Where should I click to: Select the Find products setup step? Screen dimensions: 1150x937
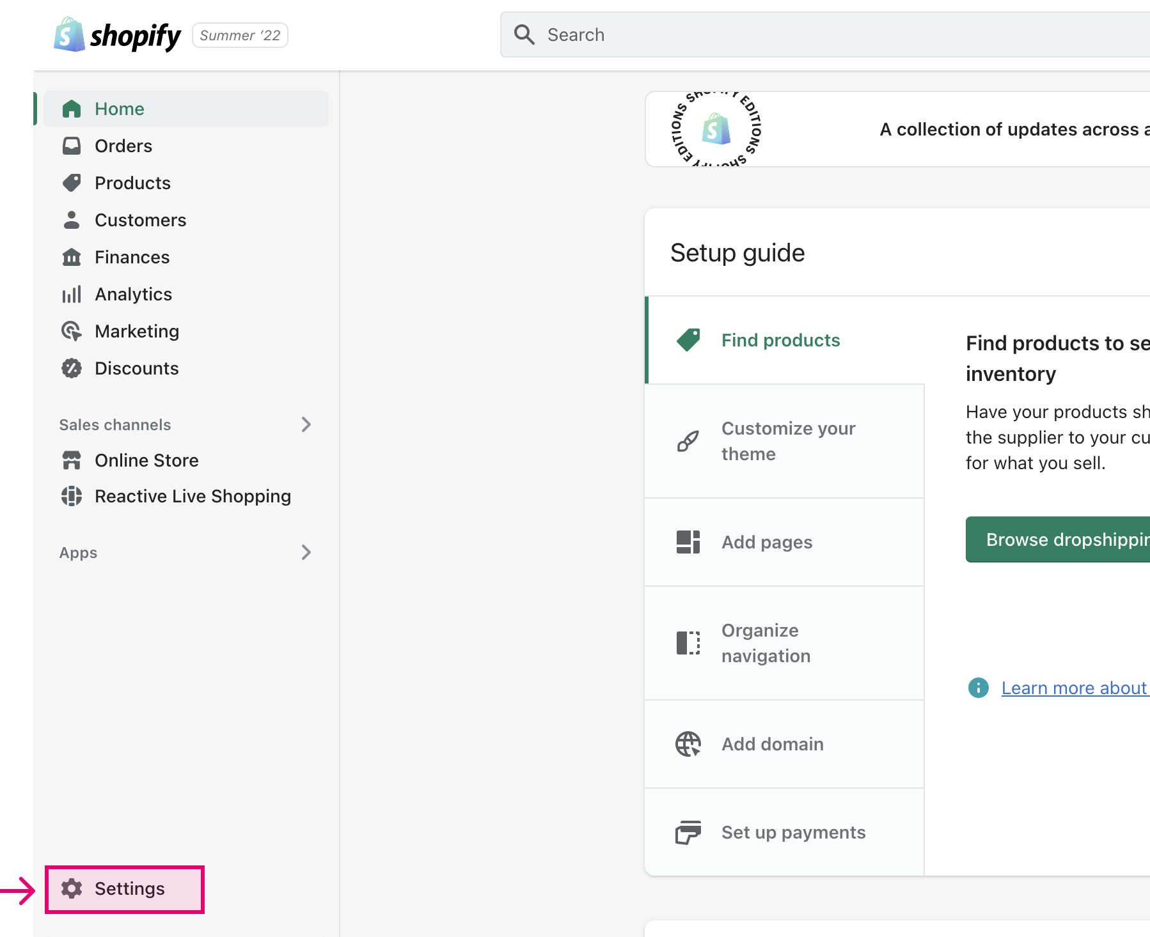tap(785, 340)
